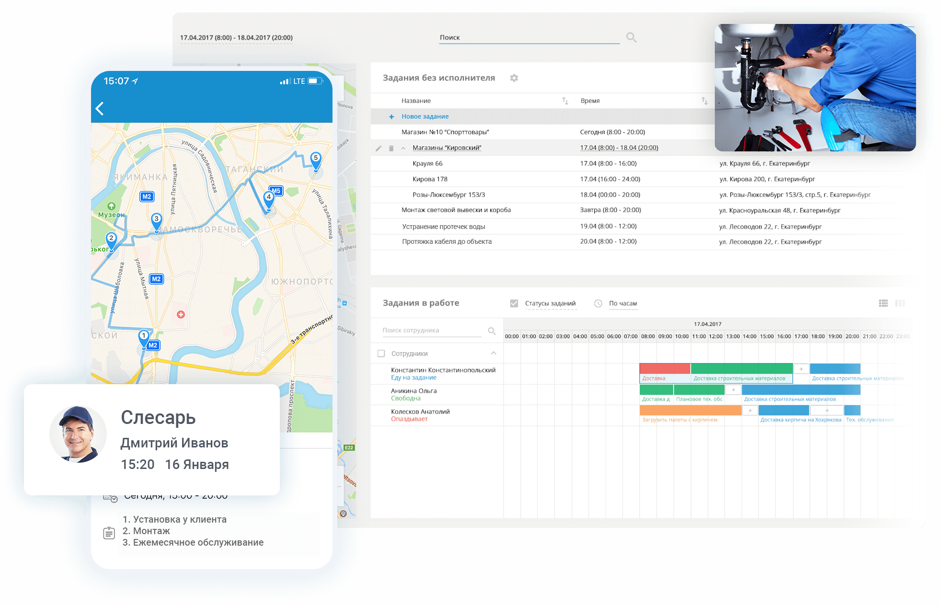Switch tasks-in-work to list view icon
Viewport: 940px width, 606px height.
883,303
